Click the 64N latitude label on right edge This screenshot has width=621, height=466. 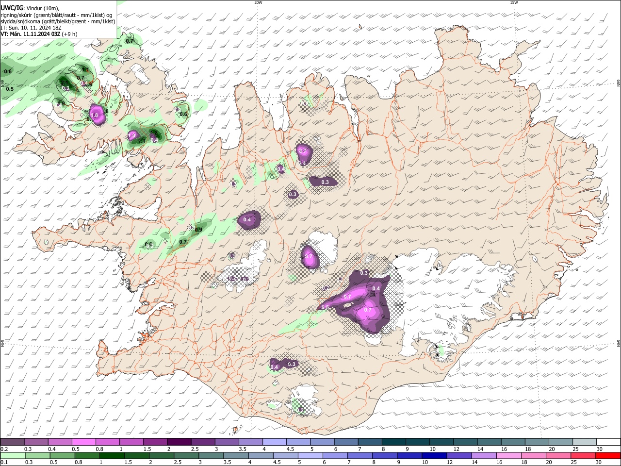(x=619, y=343)
